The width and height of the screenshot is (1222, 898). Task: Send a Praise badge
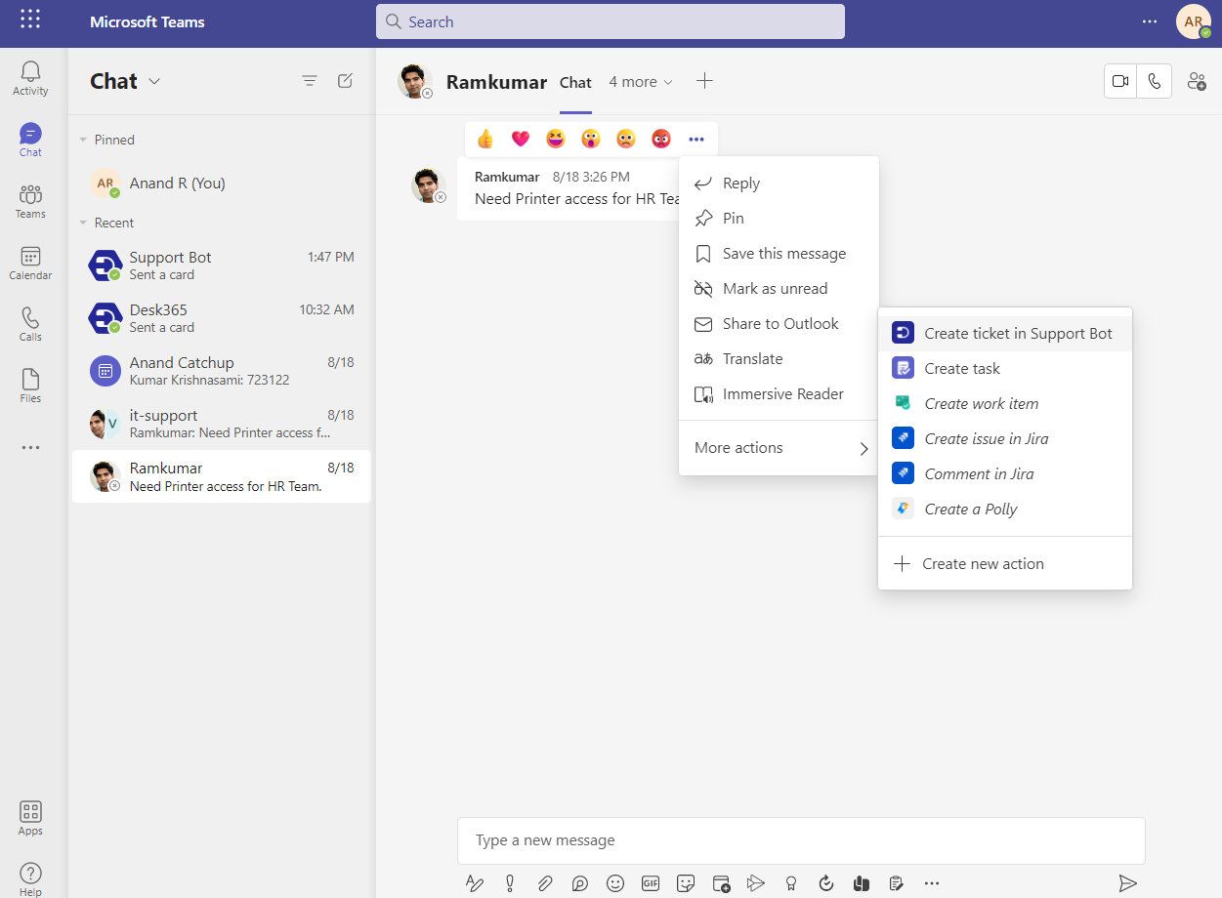point(790,882)
